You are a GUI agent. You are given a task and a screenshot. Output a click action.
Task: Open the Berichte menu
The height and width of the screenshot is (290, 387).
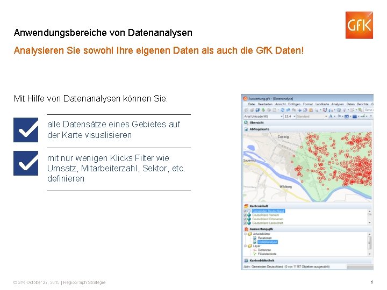(x=363, y=104)
